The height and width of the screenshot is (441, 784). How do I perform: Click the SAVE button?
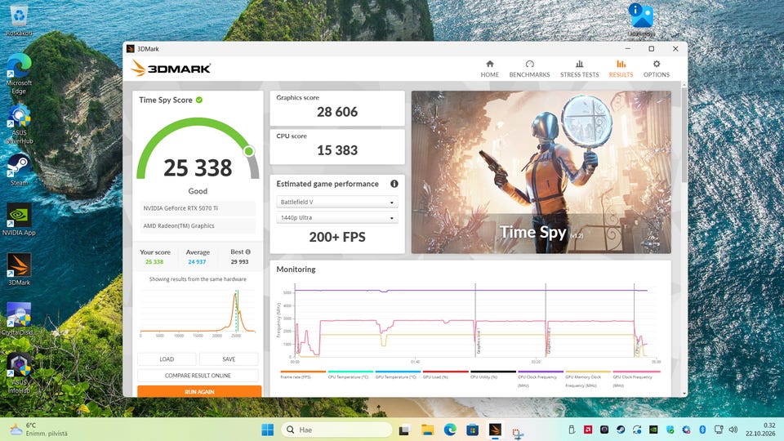(x=229, y=359)
